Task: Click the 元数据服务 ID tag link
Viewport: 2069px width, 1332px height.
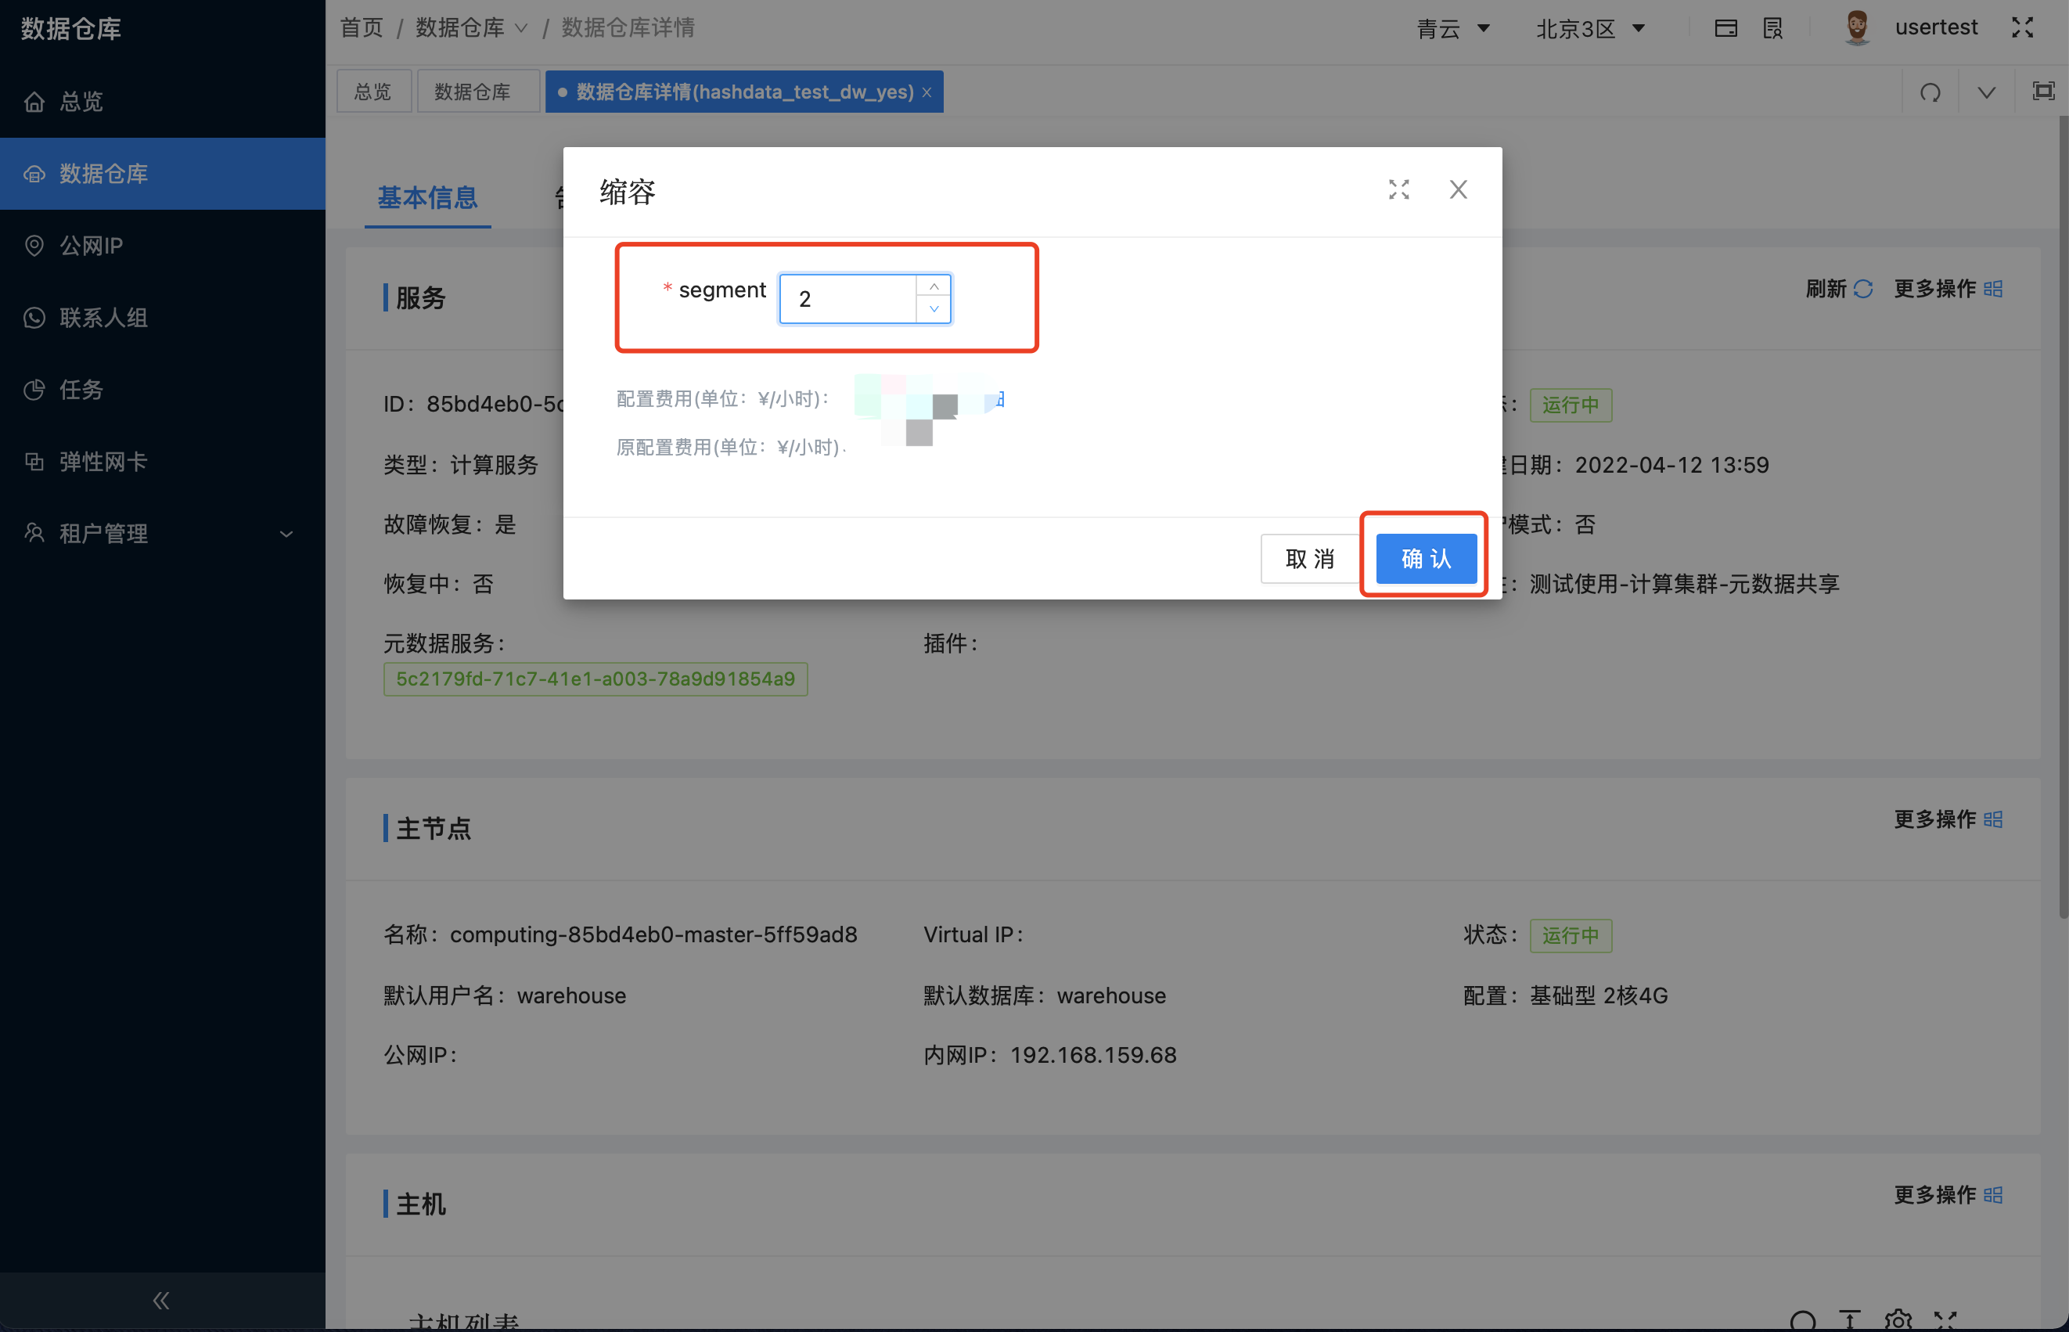Action: pos(595,679)
